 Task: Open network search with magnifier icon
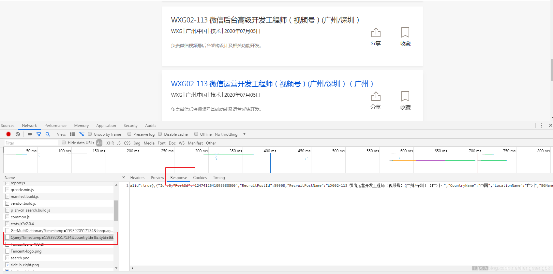tap(48, 134)
